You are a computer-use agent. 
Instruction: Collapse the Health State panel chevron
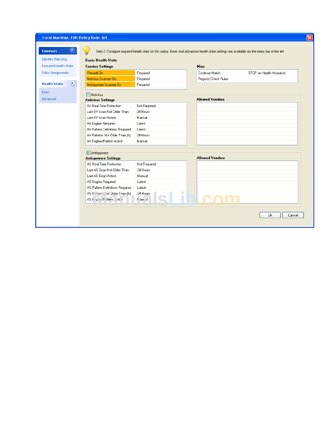72,83
